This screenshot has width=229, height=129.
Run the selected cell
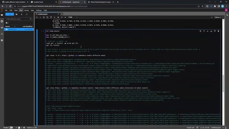pyautogui.click(x=55, y=17)
